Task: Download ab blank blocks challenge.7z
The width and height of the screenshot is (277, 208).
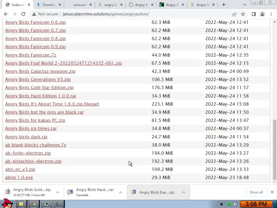Action: click(35, 145)
